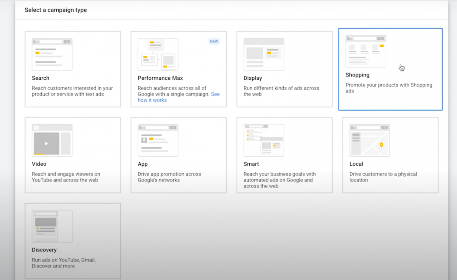Pick the 'Display' campaign type label
The width and height of the screenshot is (457, 280).
pos(253,78)
